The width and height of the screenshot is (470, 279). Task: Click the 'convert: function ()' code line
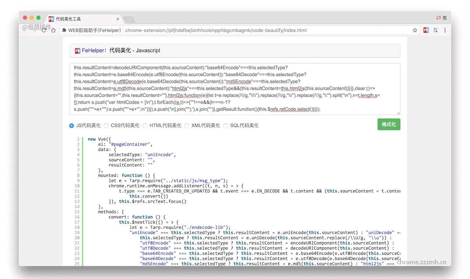137,217
